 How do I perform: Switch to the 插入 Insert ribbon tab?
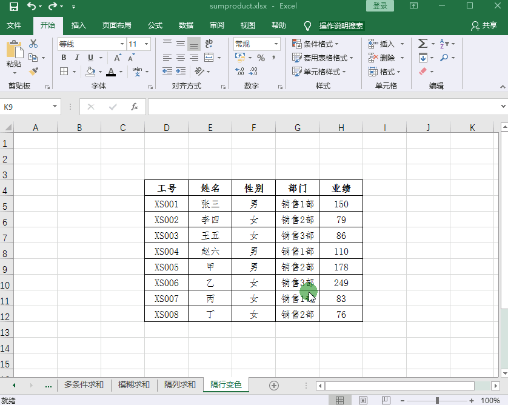pos(78,25)
